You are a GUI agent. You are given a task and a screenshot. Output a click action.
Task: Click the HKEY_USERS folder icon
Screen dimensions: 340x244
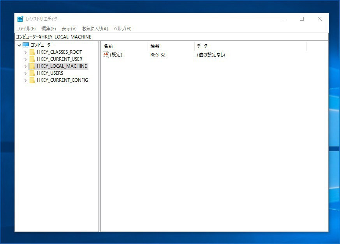coord(32,73)
